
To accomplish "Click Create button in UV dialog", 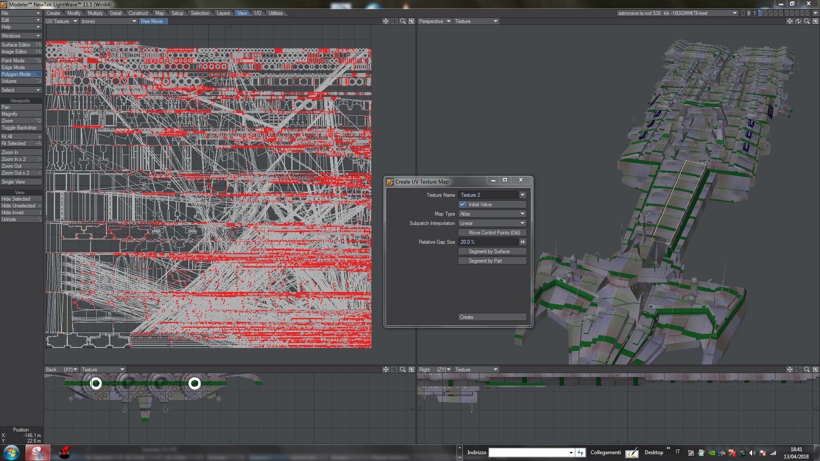I will pos(492,317).
